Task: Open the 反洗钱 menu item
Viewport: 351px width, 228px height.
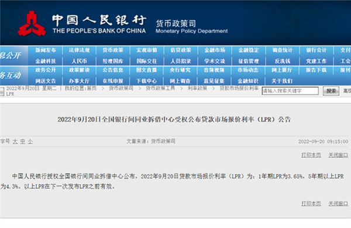Action: point(283,61)
